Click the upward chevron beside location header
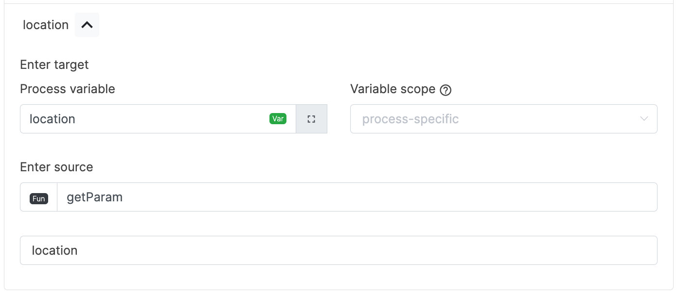 coord(87,24)
